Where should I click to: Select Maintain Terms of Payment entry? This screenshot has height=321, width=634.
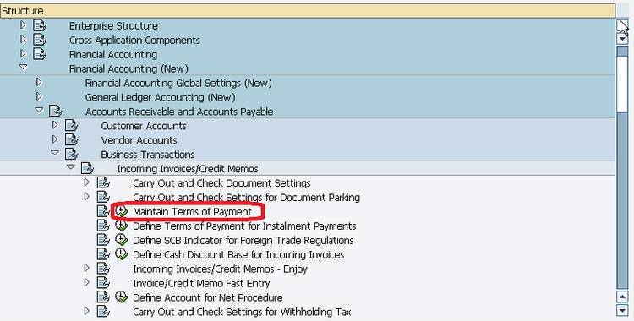pos(192,211)
